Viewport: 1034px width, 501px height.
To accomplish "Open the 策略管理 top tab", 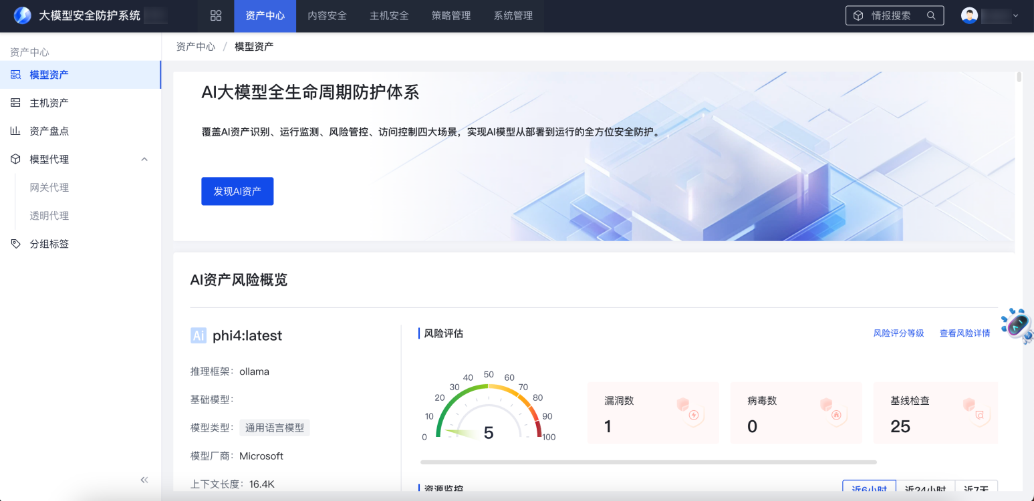I will [451, 16].
